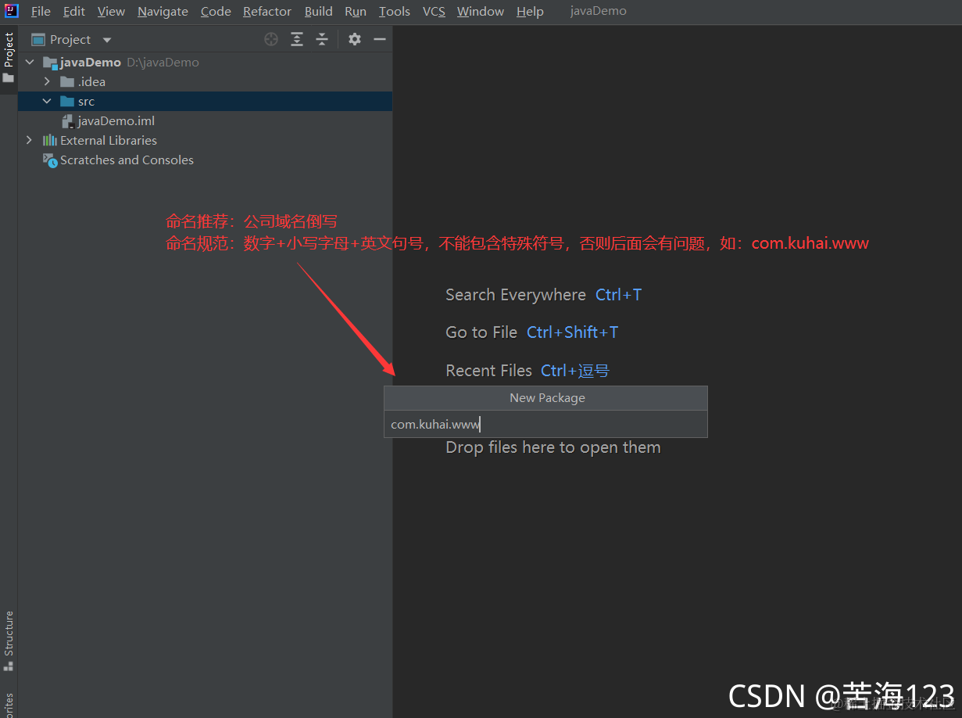The image size is (962, 718).
Task: Click the .idea folder icon
Action: [67, 81]
